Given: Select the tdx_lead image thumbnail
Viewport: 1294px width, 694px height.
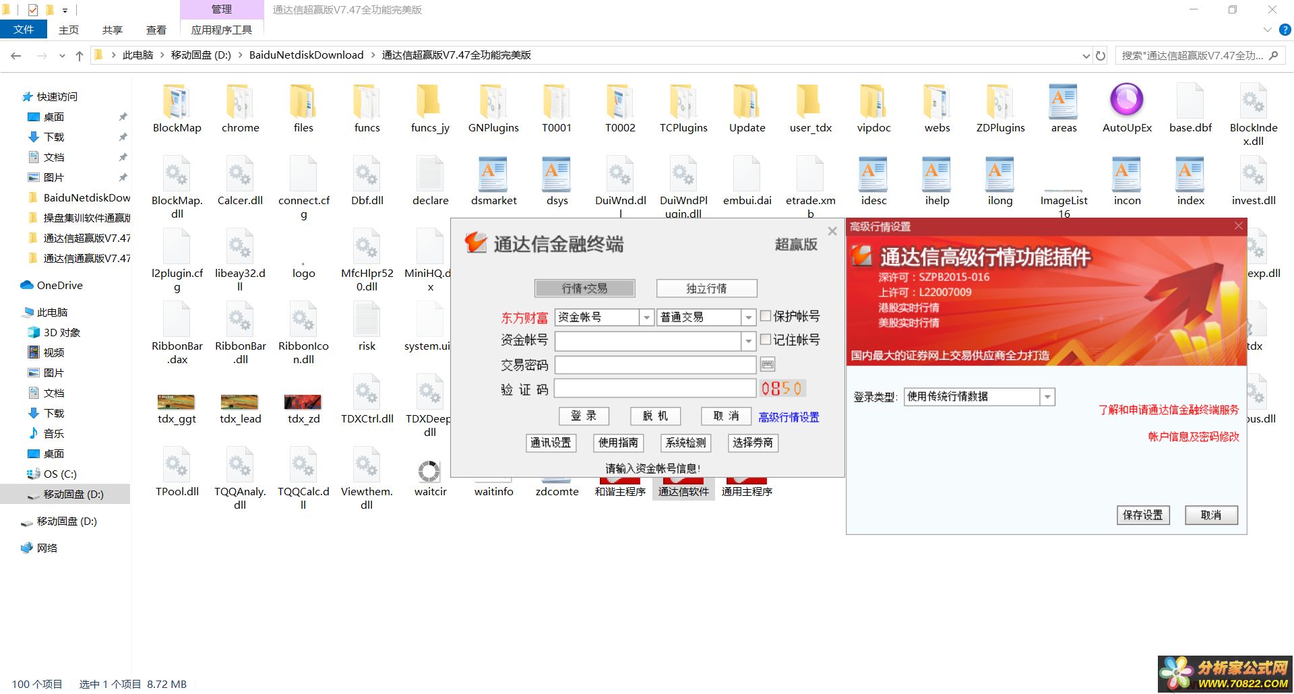Looking at the screenshot, I should (239, 402).
